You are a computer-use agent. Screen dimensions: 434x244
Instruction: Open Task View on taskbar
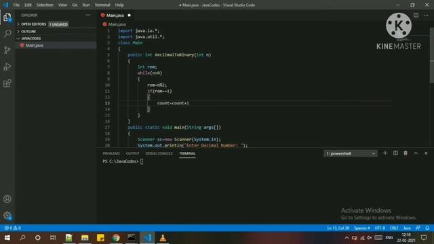tap(53, 238)
